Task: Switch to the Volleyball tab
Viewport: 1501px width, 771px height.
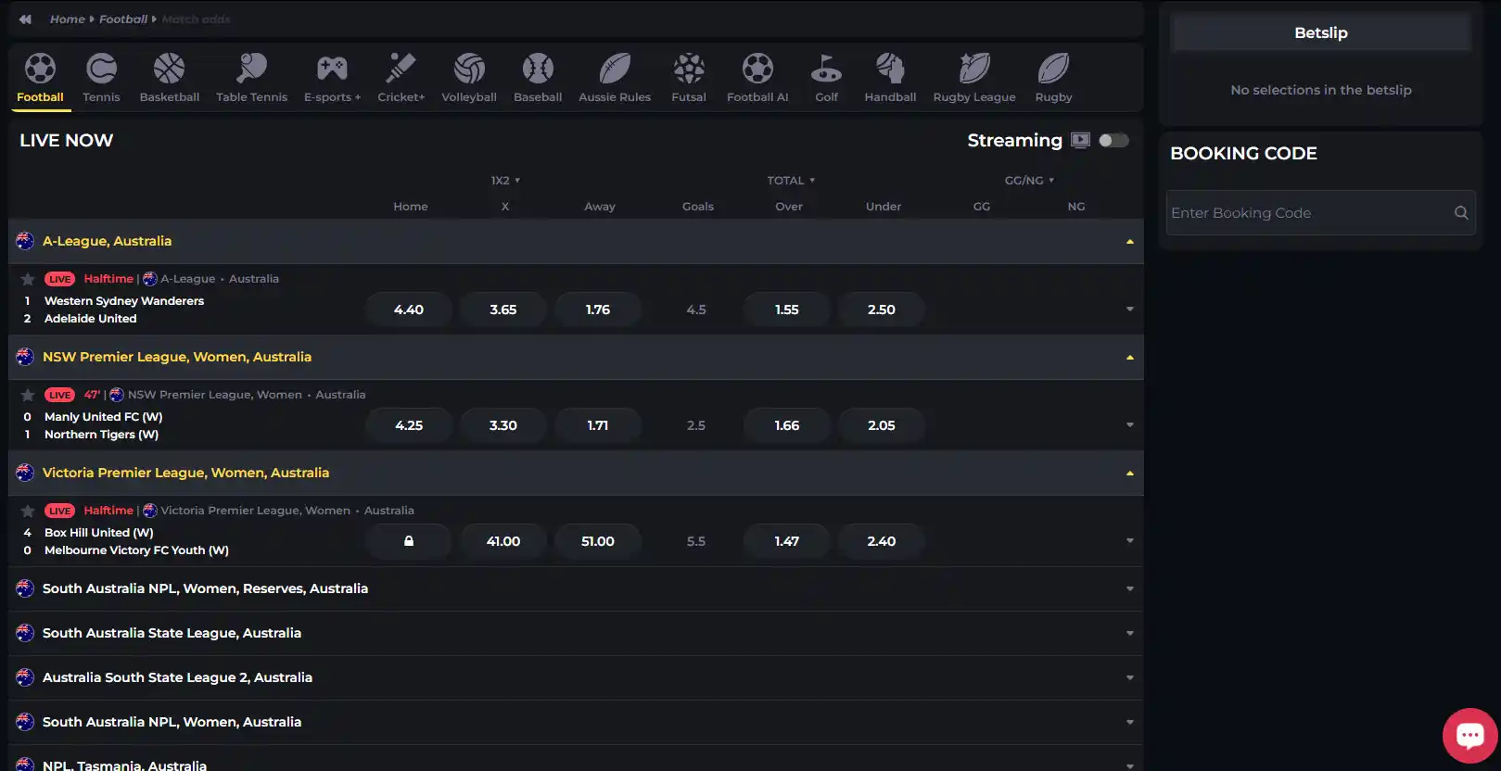Action: [x=469, y=78]
